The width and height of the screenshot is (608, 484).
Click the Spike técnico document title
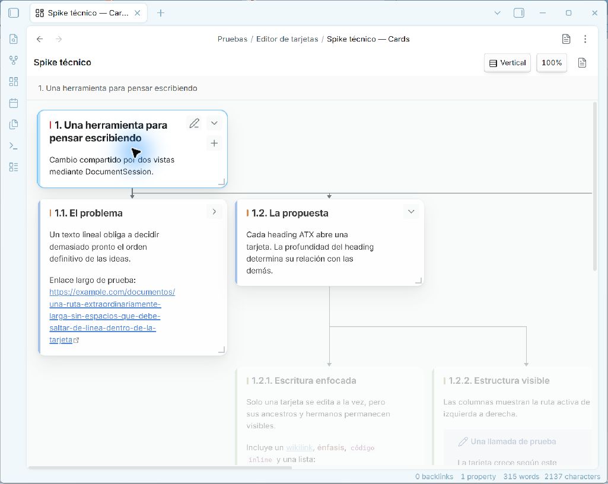[x=62, y=62]
